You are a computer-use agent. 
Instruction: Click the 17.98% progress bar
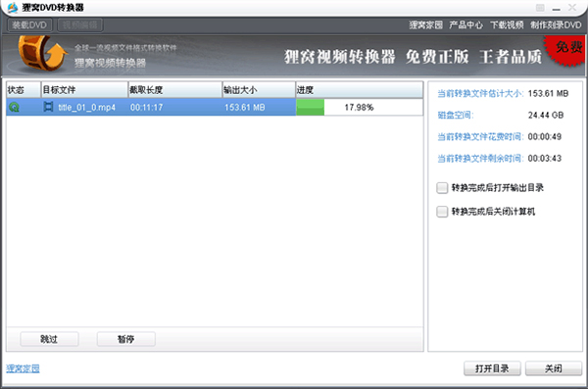[x=360, y=107]
